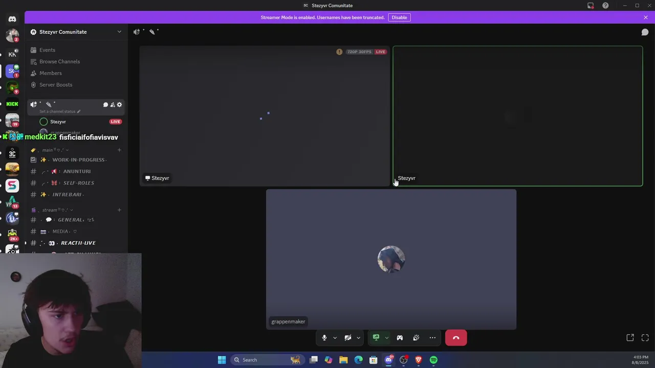Toggle camera on or off

click(348, 338)
